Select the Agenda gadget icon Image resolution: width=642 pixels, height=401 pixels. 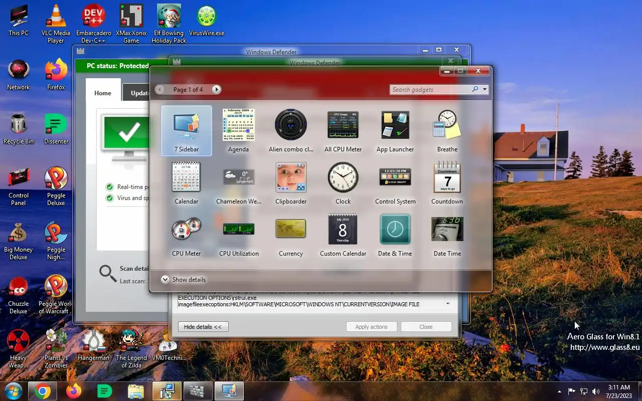point(239,125)
